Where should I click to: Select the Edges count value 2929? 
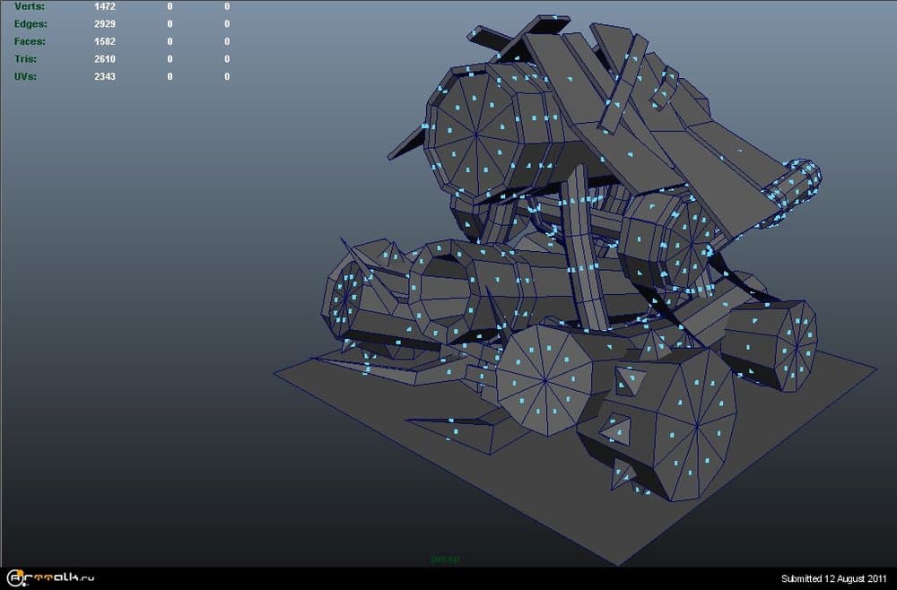107,24
